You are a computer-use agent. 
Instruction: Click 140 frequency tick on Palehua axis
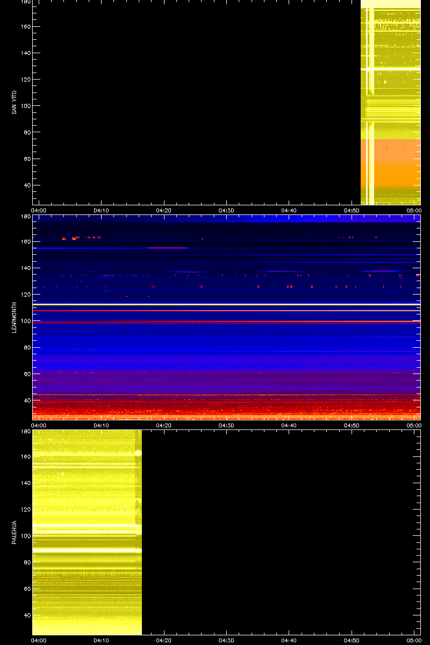(x=25, y=483)
